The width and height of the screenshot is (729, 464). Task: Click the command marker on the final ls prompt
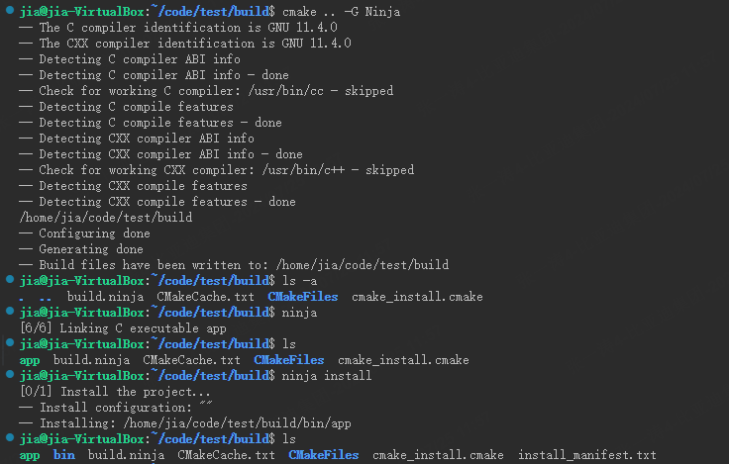tap(10, 437)
